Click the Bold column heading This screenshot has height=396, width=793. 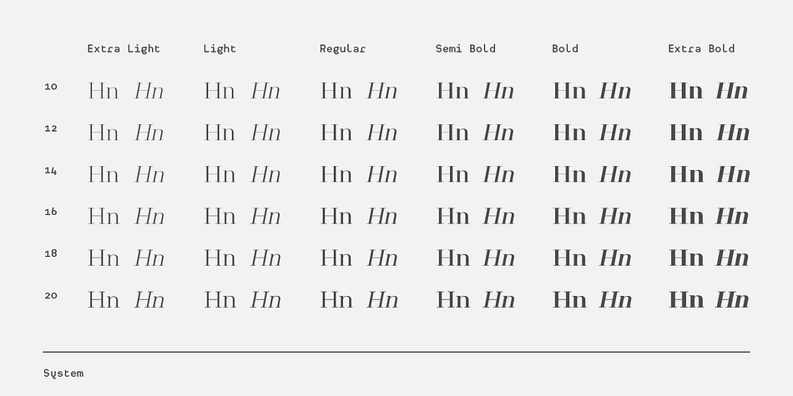[565, 48]
